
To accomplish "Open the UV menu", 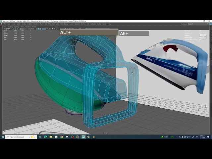I will [x=88, y=24].
